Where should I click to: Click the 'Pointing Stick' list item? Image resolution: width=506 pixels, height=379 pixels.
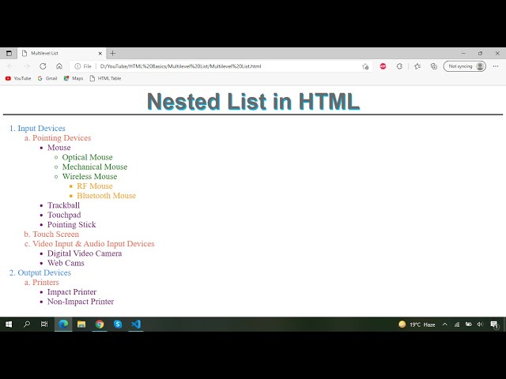71,224
